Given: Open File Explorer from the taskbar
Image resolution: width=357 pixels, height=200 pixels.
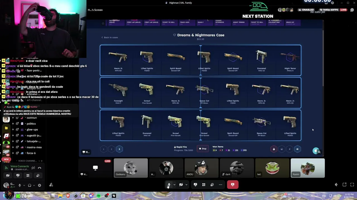Looking at the screenshot, I should (60, 196).
